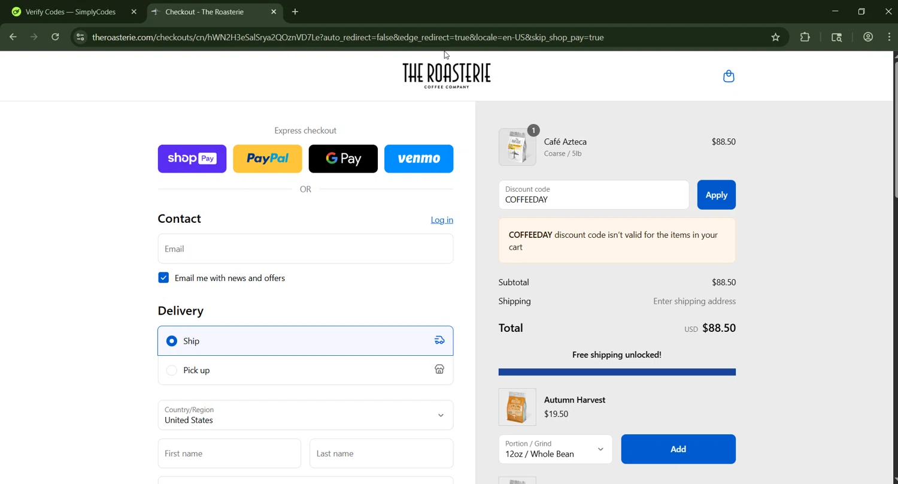Image resolution: width=898 pixels, height=484 pixels.
Task: Click the Express checkout heading
Action: click(x=305, y=131)
